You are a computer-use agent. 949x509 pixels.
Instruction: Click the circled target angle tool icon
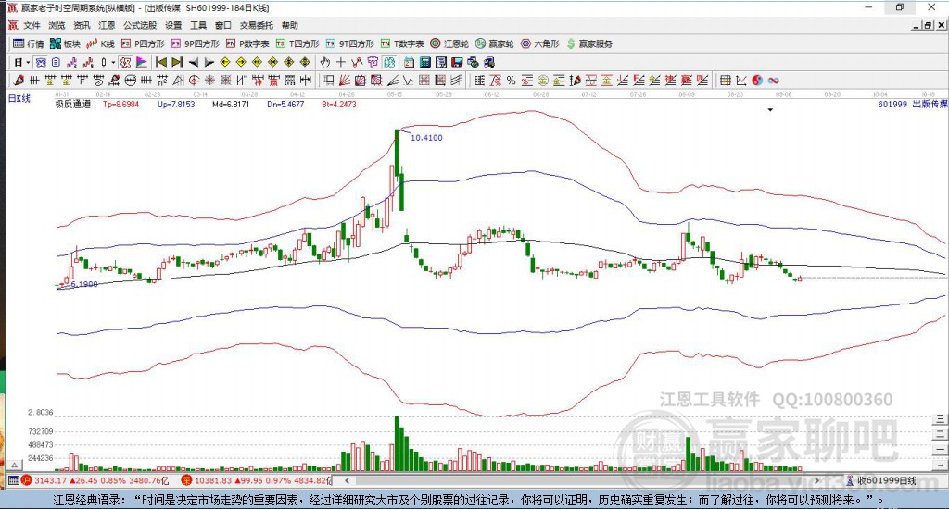tap(193, 80)
